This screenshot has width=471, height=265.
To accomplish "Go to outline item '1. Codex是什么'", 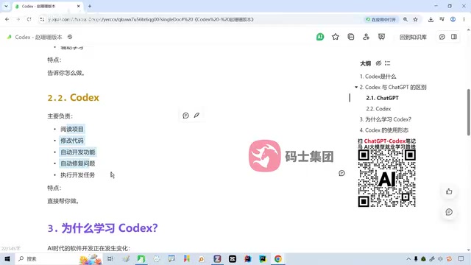I will tap(378, 77).
